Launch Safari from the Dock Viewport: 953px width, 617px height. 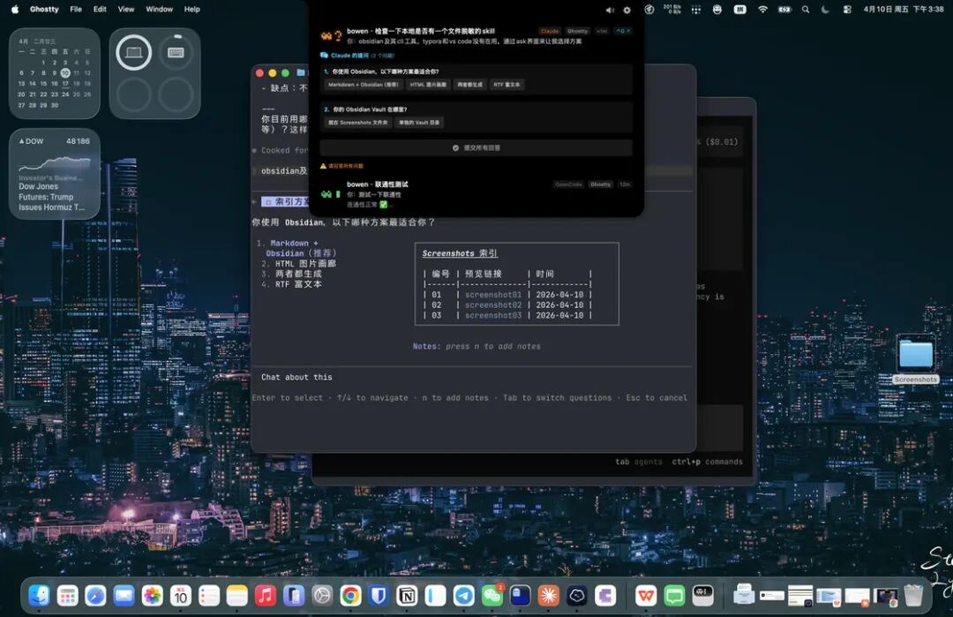tap(95, 596)
